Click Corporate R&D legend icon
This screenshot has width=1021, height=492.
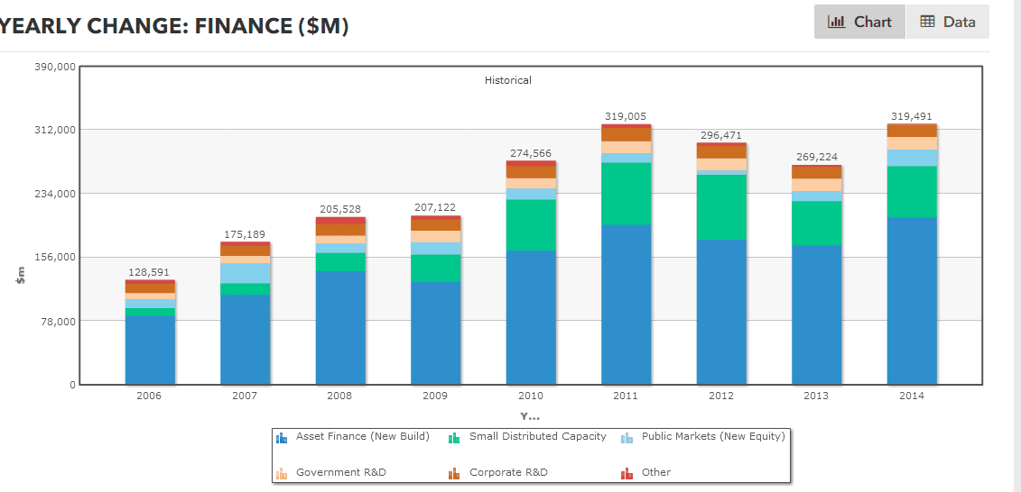[454, 473]
